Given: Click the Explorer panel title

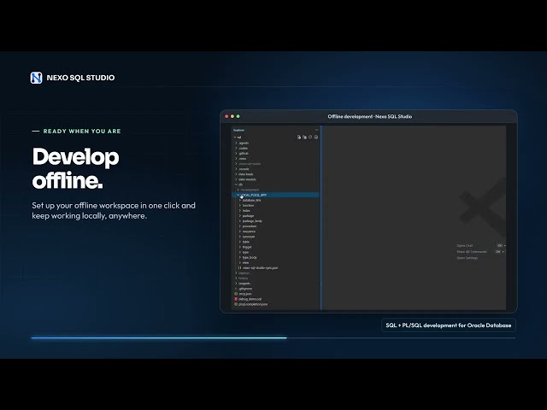Looking at the screenshot, I should click(239, 130).
